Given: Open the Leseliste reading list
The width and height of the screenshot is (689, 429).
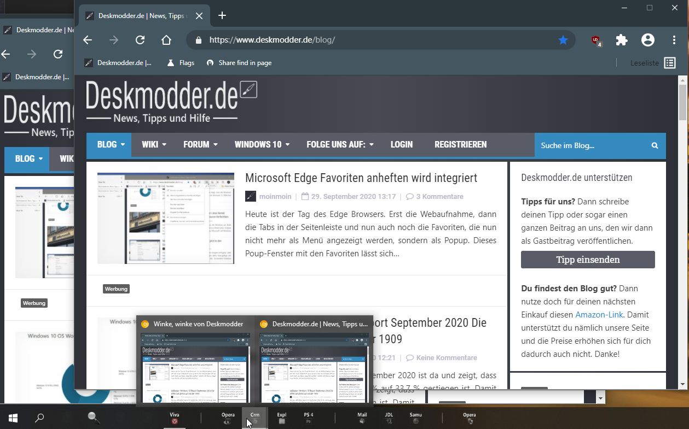Looking at the screenshot, I should [x=653, y=63].
